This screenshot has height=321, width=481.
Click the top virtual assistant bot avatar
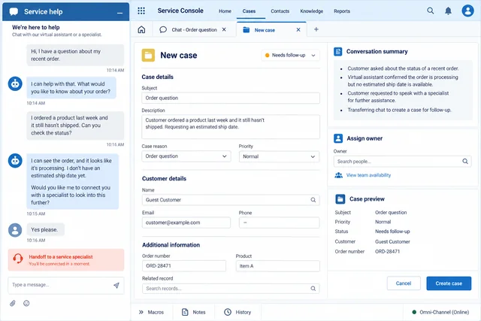click(x=15, y=83)
